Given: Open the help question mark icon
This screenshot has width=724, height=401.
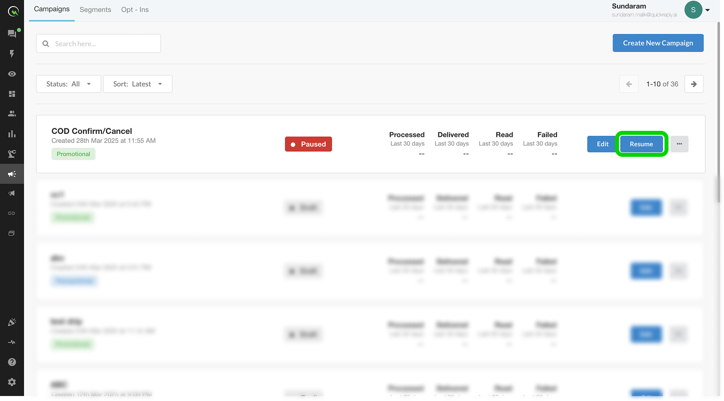Looking at the screenshot, I should tap(12, 362).
